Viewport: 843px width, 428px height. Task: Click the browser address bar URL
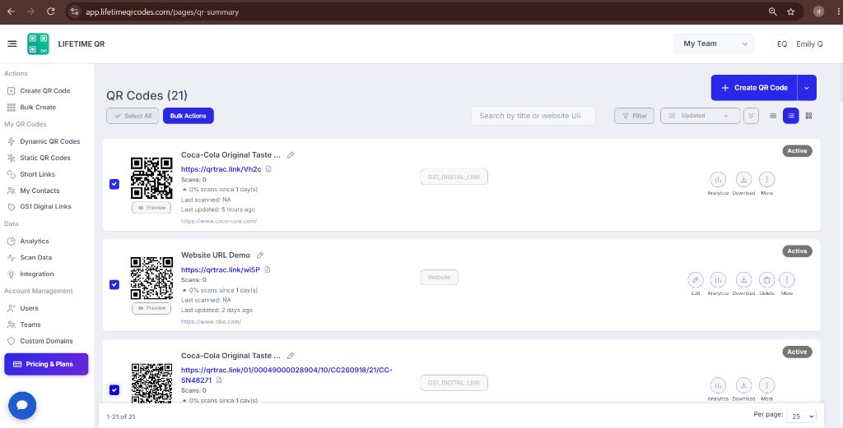click(162, 12)
